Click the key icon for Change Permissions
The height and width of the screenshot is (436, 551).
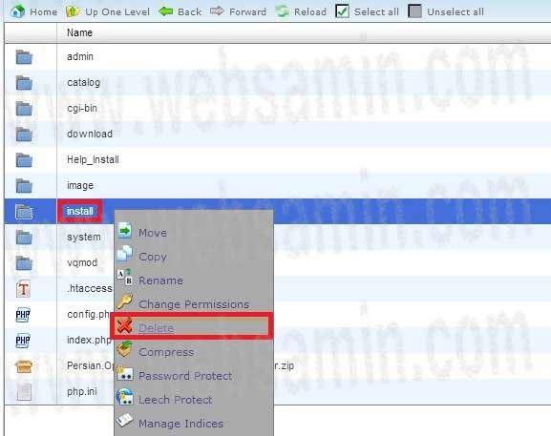[124, 301]
